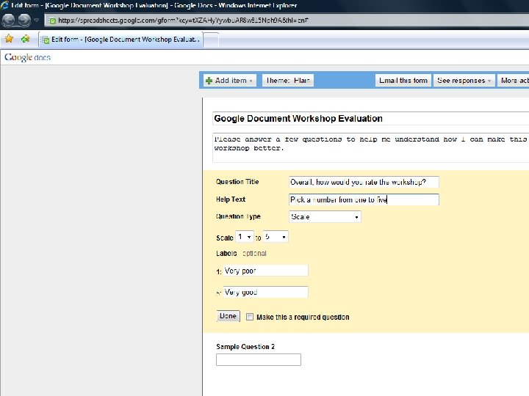Viewport: 529px width, 396px height.
Task: Click the Google docs logo
Action: (27, 58)
